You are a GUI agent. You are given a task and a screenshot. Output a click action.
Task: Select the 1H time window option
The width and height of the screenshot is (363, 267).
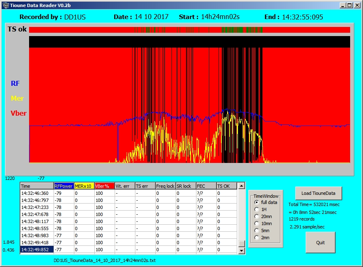tap(257, 209)
